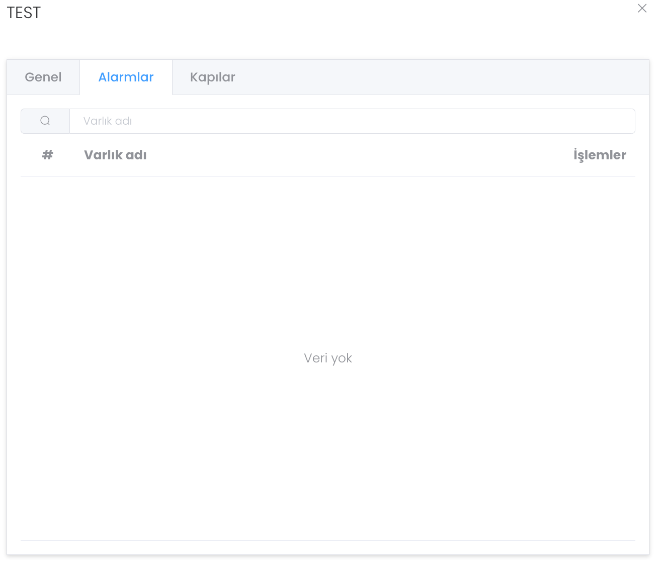Switch to the Genel tab
This screenshot has height=569, width=660.
(x=43, y=77)
